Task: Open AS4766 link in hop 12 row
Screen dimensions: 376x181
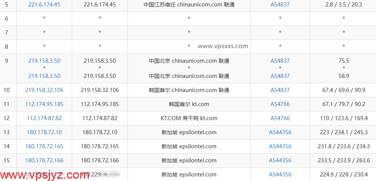Action: tap(280, 118)
